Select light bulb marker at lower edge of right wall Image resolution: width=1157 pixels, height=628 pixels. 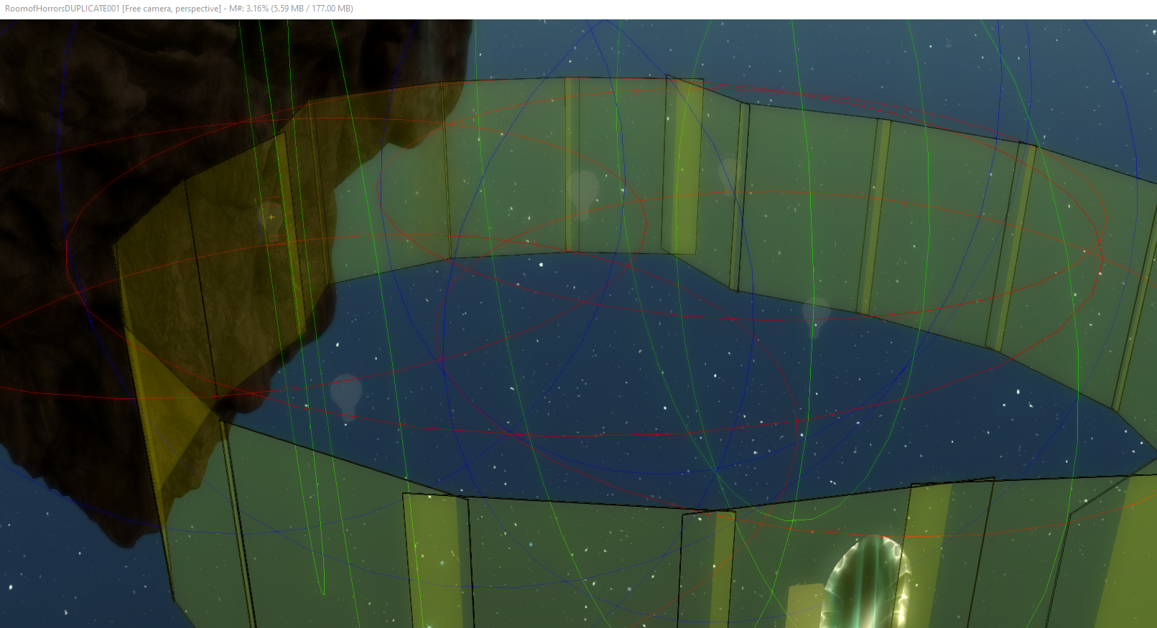coord(816,317)
